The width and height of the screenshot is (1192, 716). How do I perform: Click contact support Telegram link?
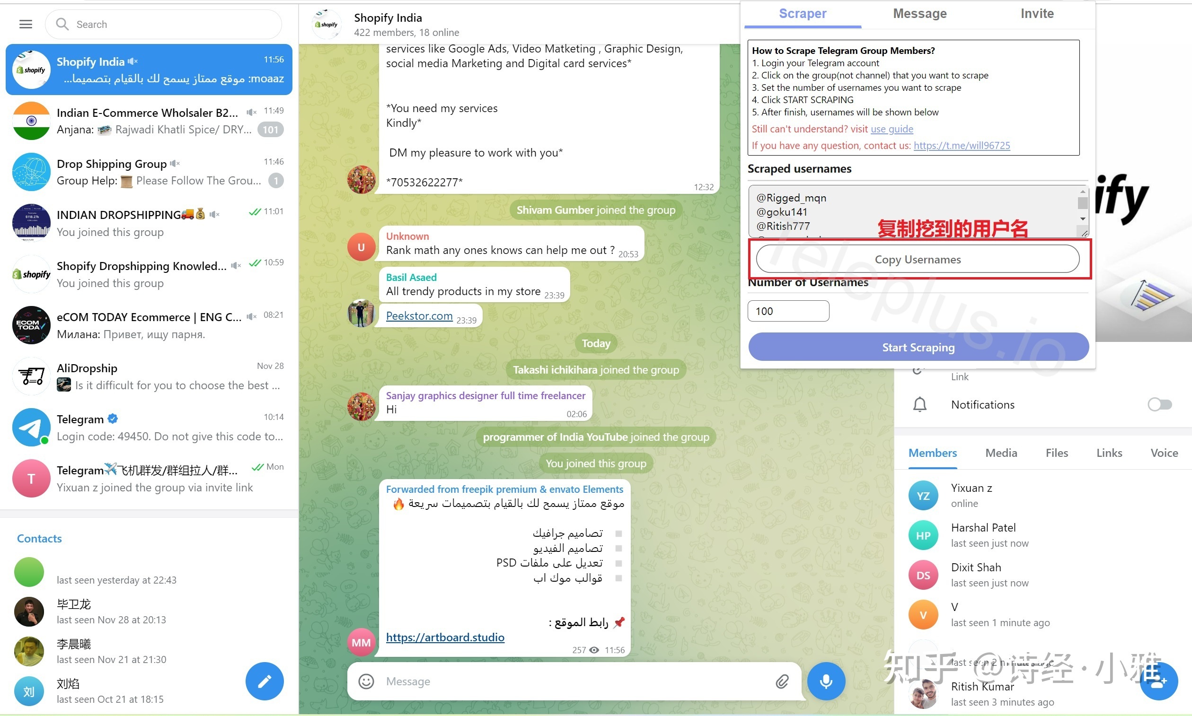tap(961, 145)
